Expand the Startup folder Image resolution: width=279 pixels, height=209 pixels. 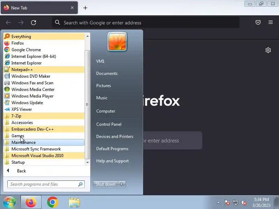[x=44, y=162]
